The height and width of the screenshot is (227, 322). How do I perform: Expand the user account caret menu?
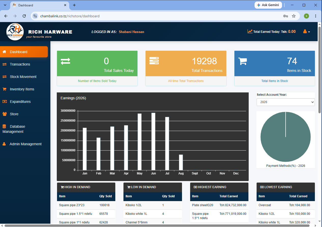pyautogui.click(x=309, y=32)
